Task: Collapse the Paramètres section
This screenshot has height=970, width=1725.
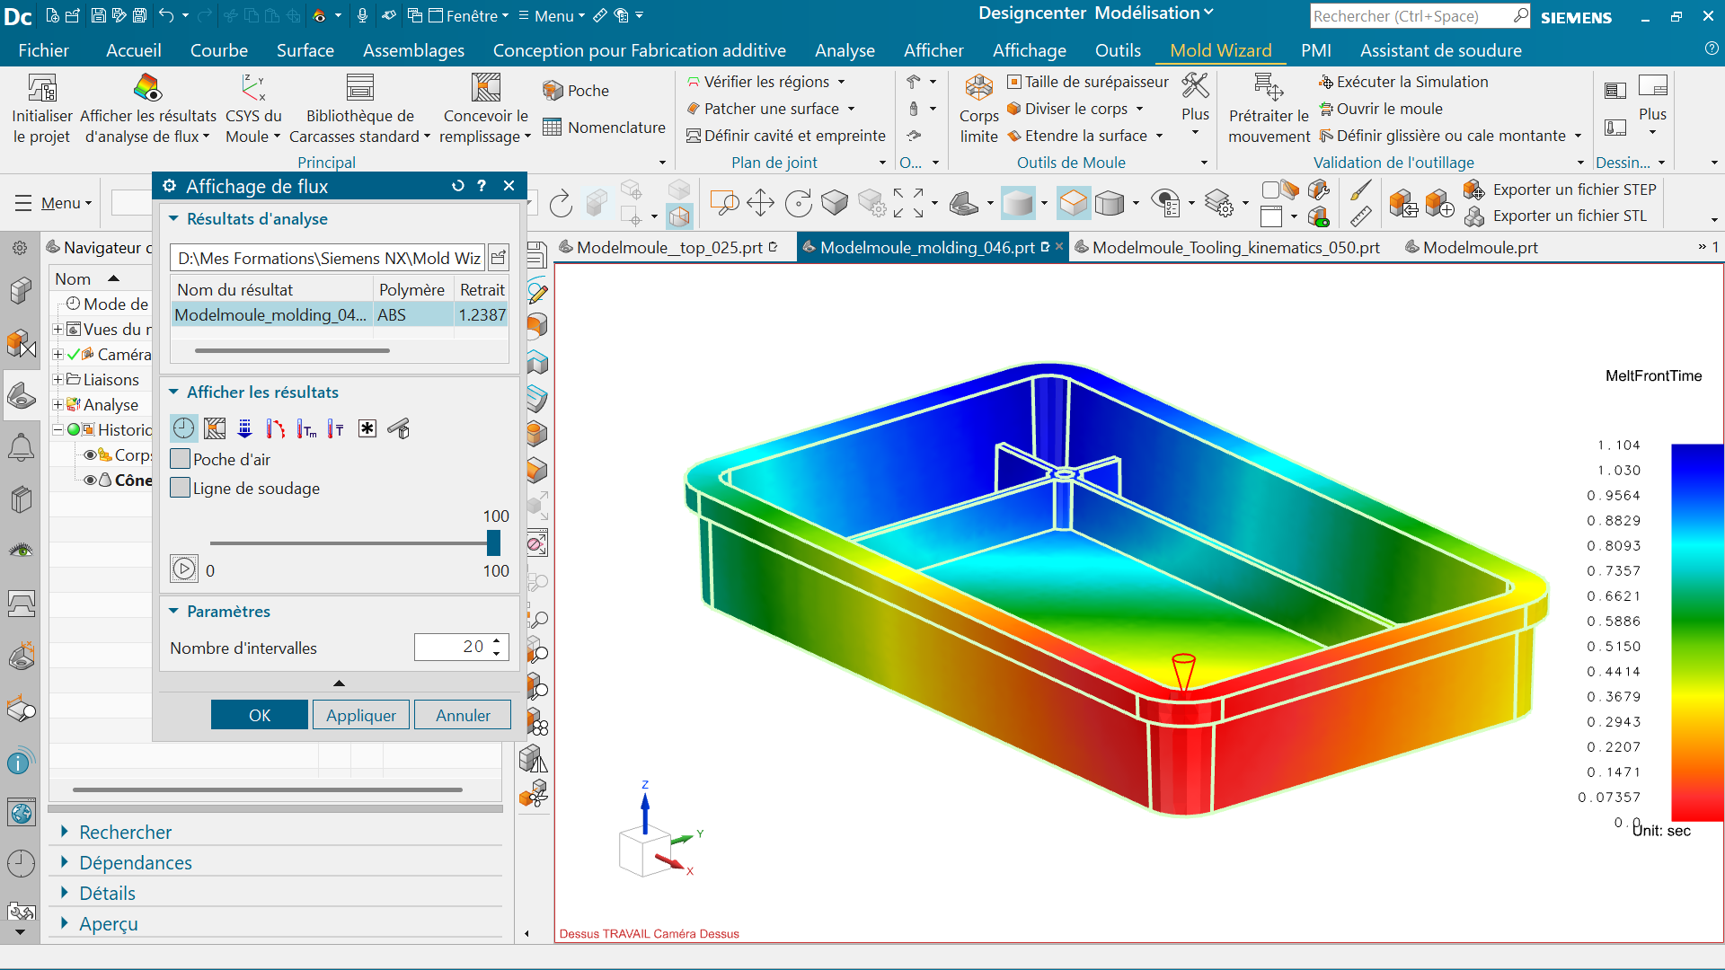Action: click(x=173, y=611)
